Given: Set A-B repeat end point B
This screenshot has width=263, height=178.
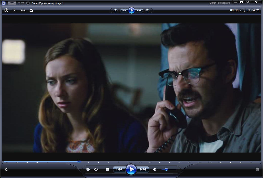Looking at the screenshot, I should [x=147, y=10].
